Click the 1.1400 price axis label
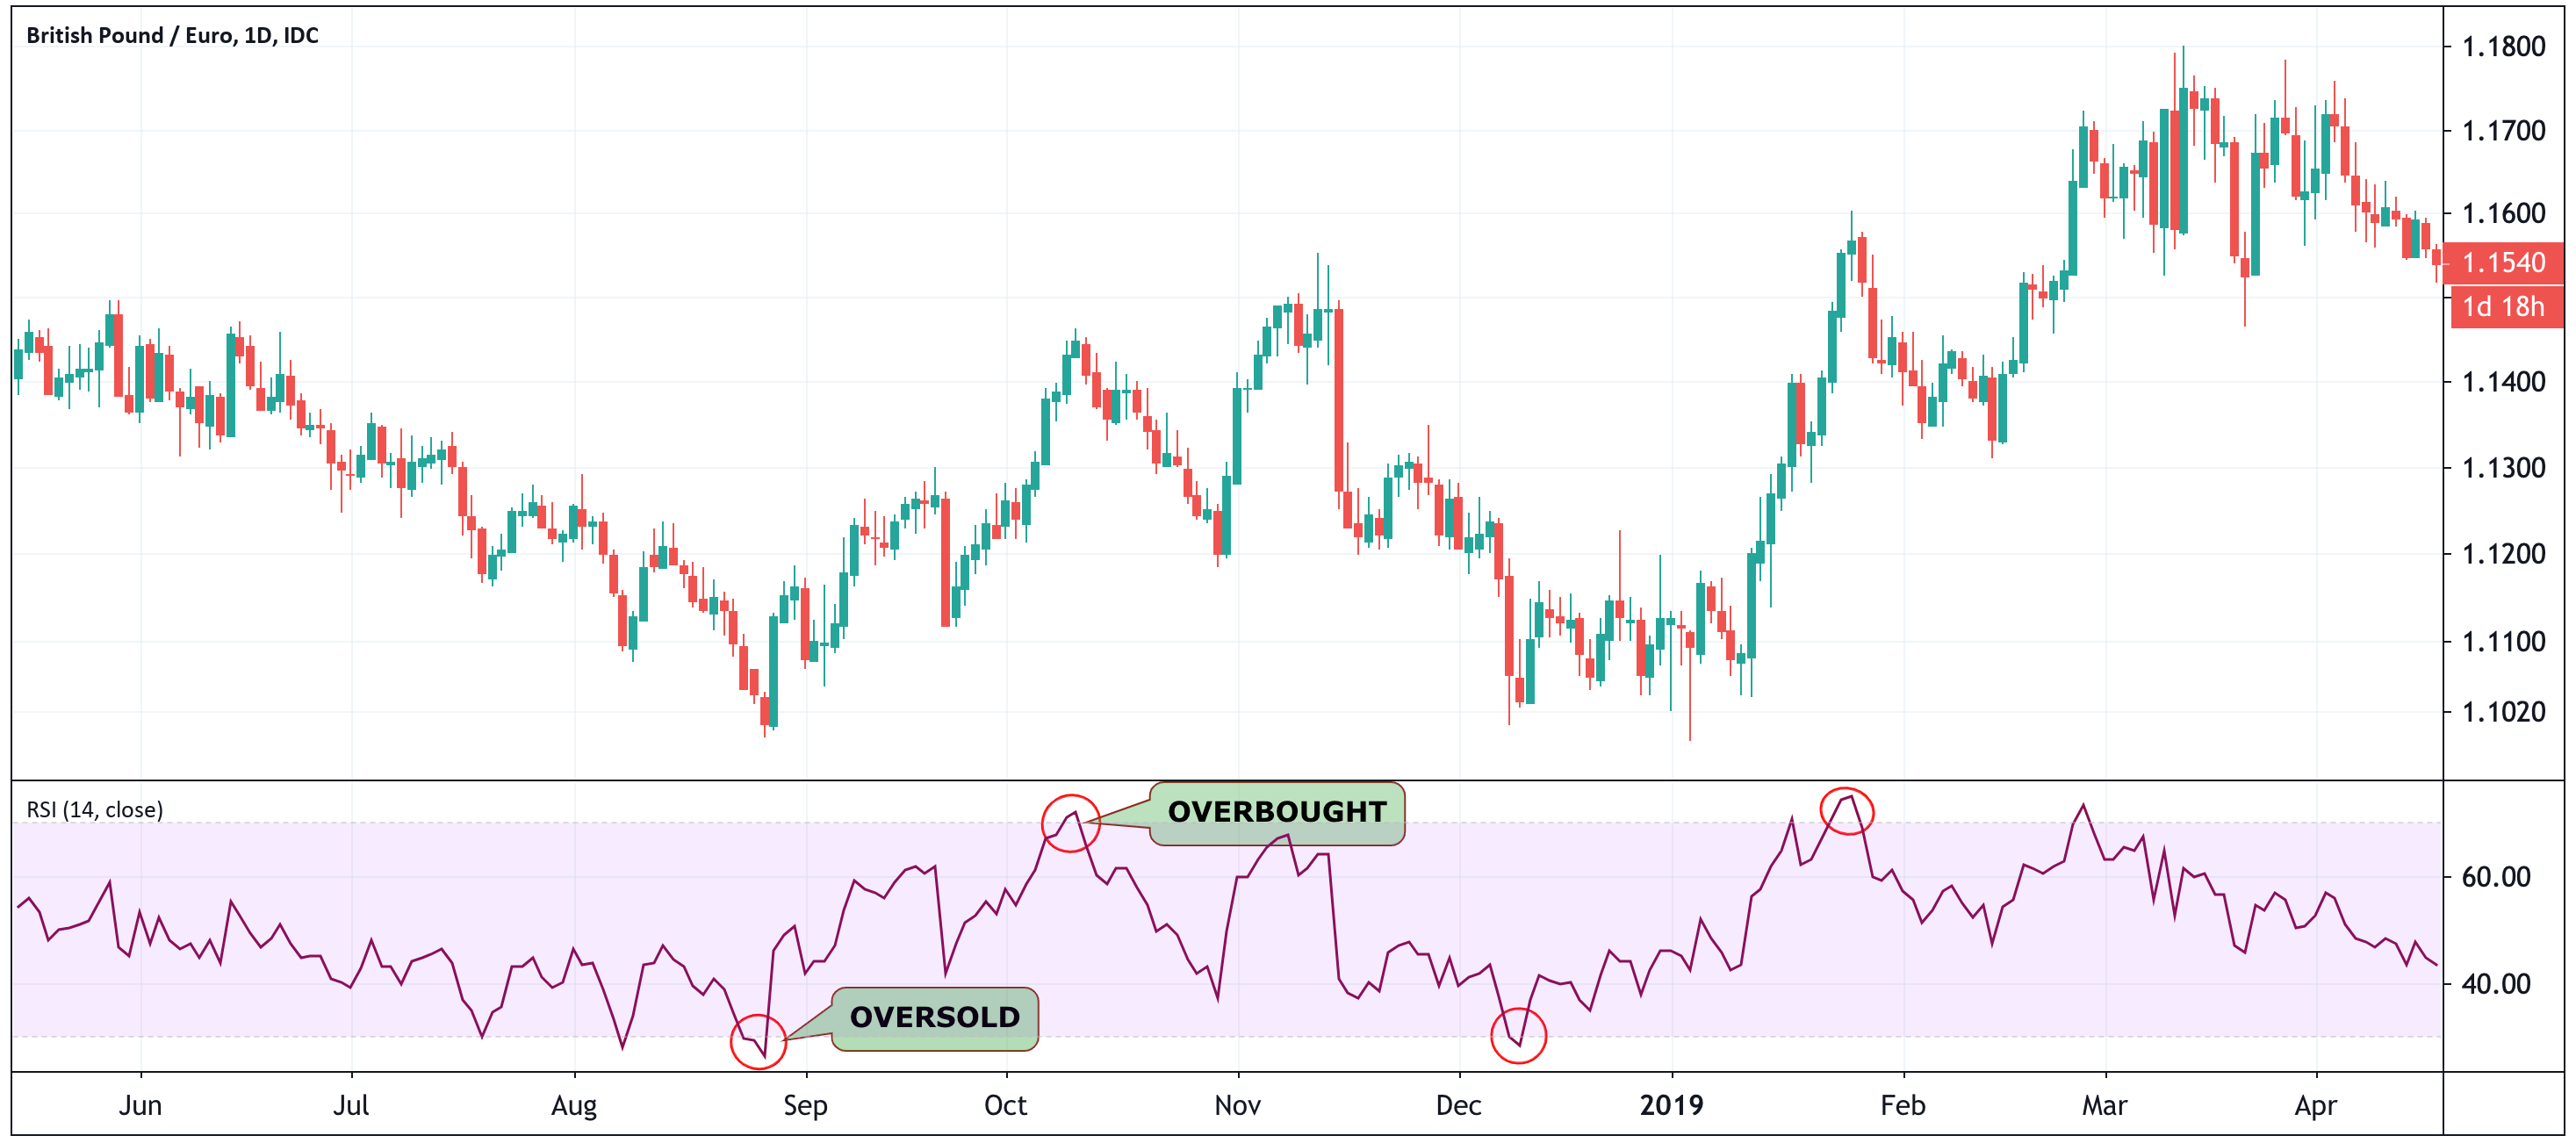This screenshot has width=2576, height=1143. click(x=2503, y=381)
